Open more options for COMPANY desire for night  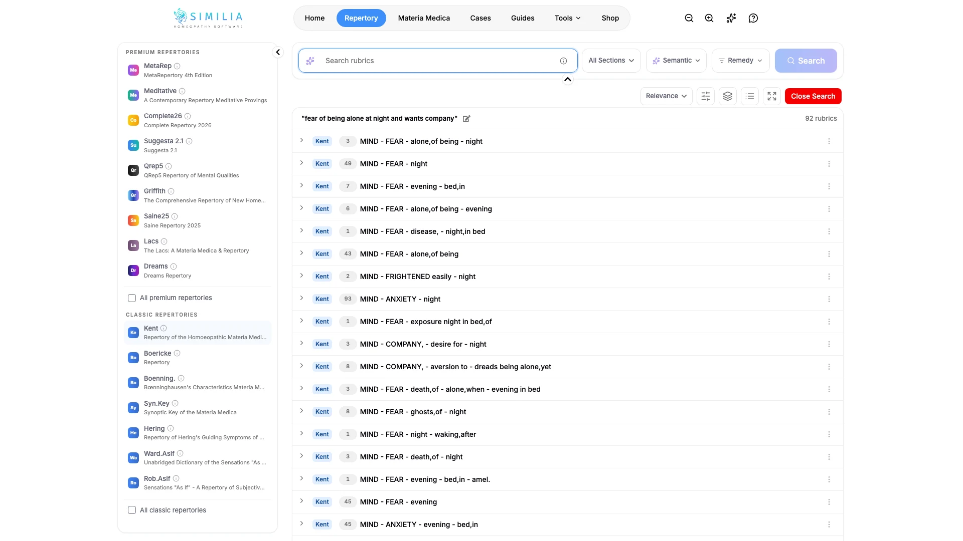[829, 344]
